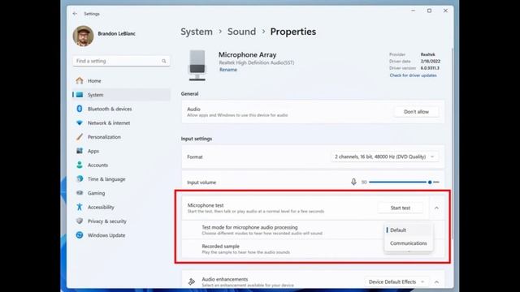The height and width of the screenshot is (292, 520).
Task: Click Microphone Array device title
Action: pyautogui.click(x=247, y=54)
